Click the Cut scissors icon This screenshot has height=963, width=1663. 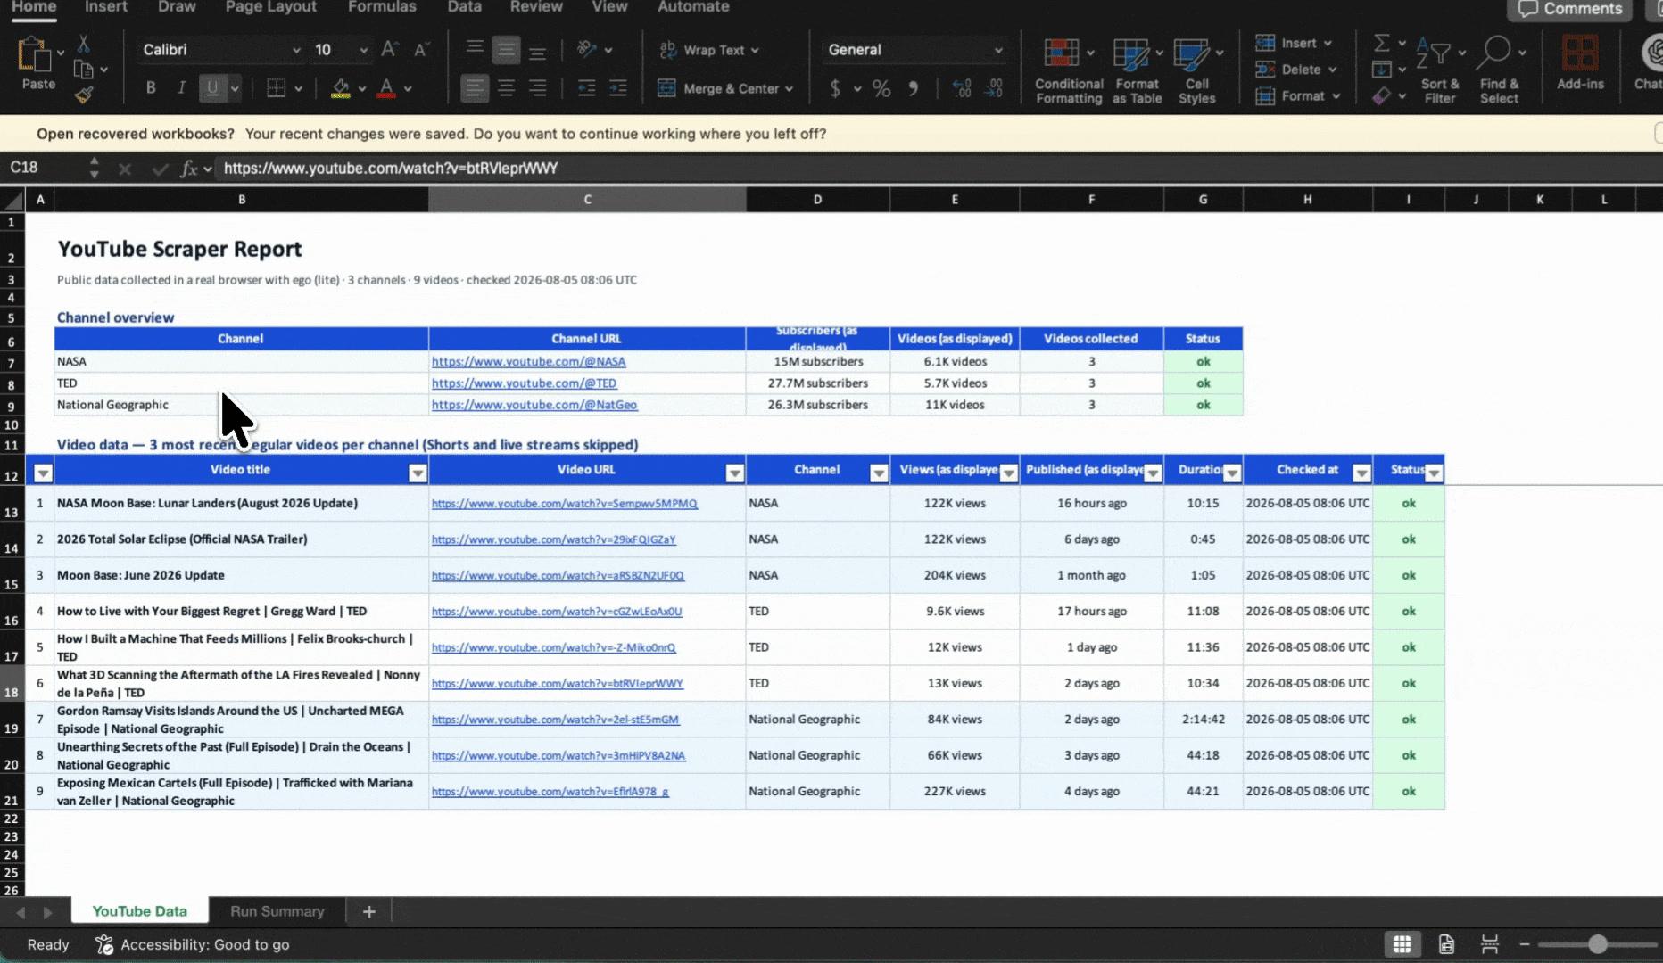83,44
